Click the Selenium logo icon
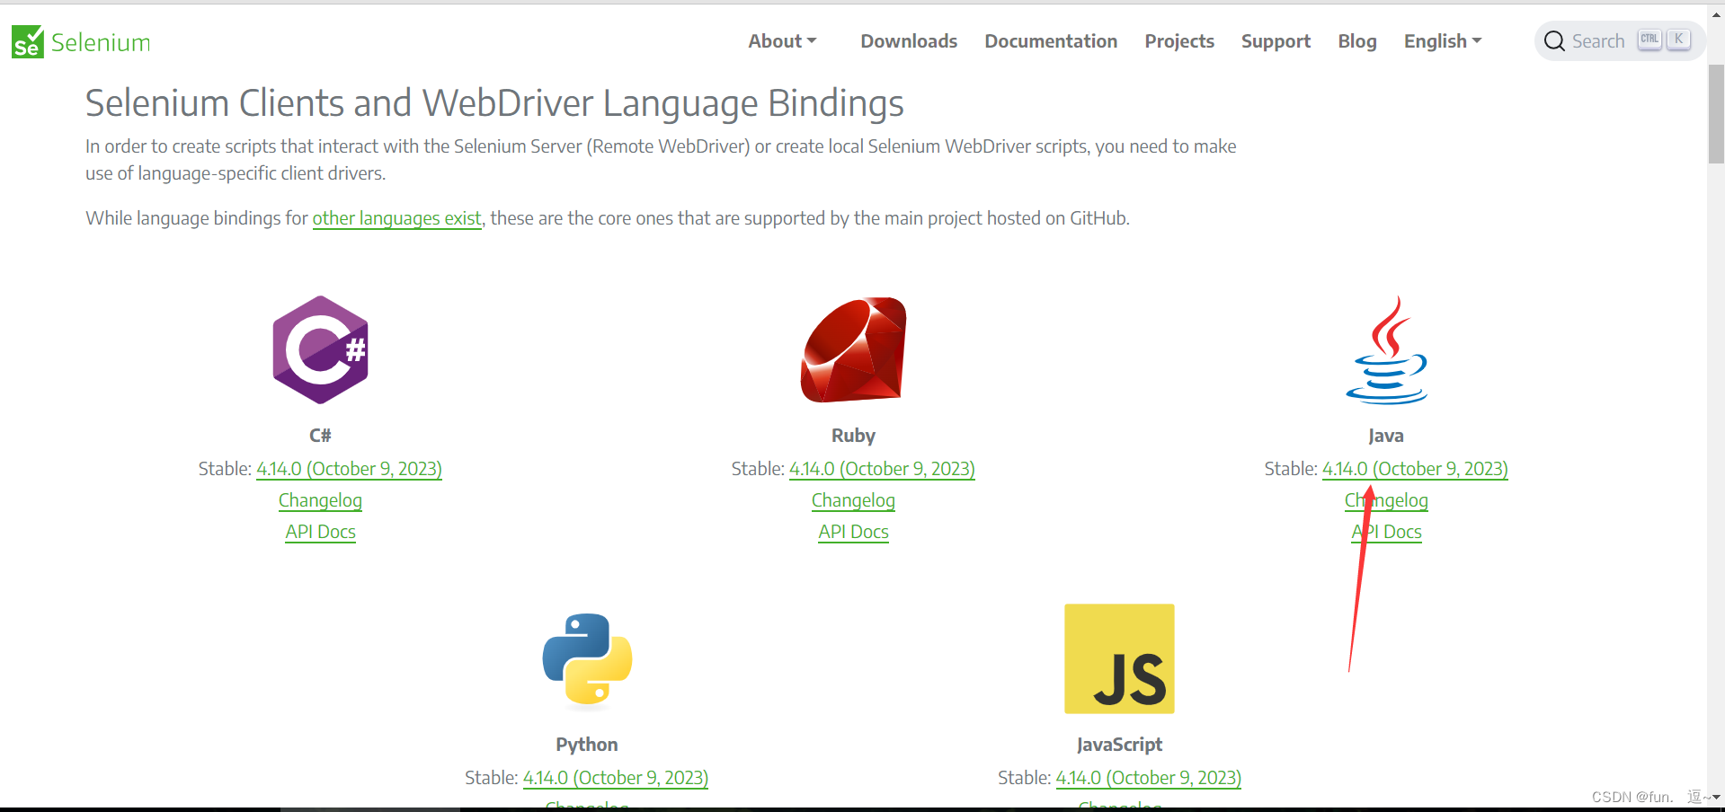This screenshot has height=812, width=1725. (x=28, y=41)
